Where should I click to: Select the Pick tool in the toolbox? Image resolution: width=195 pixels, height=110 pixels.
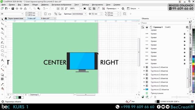tap(2, 19)
